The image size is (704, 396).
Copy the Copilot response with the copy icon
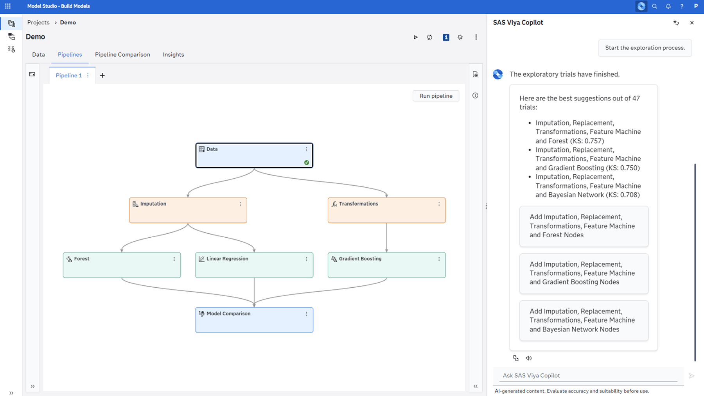click(515, 358)
